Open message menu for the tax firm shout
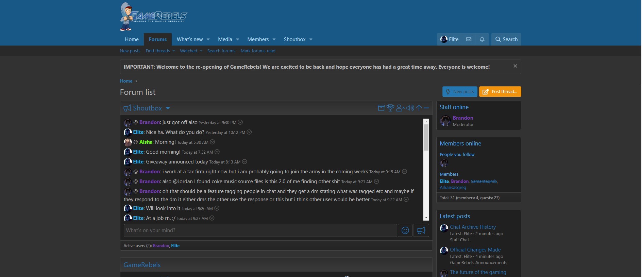 pyautogui.click(x=405, y=172)
